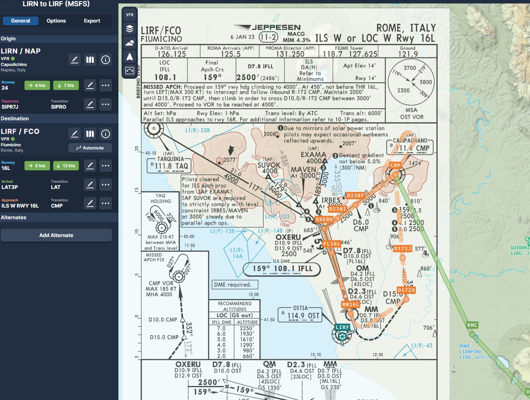Open charts for LIRF / FCO

point(90,134)
